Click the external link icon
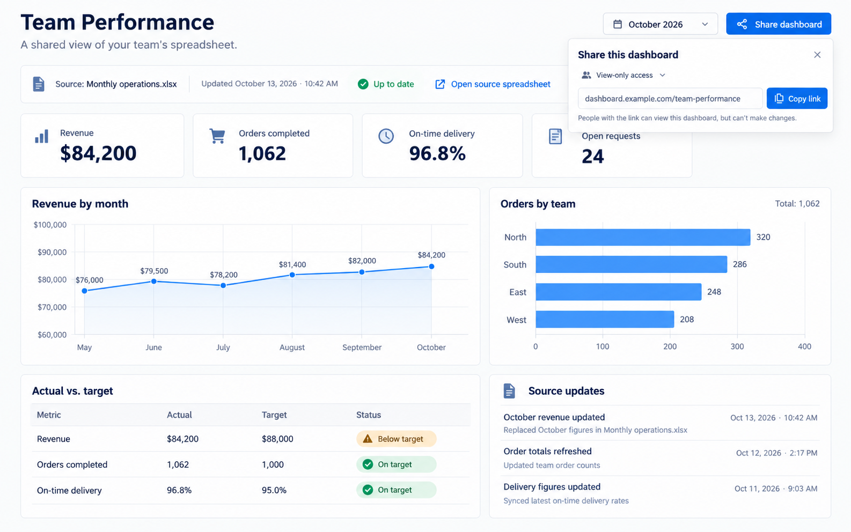 point(440,84)
